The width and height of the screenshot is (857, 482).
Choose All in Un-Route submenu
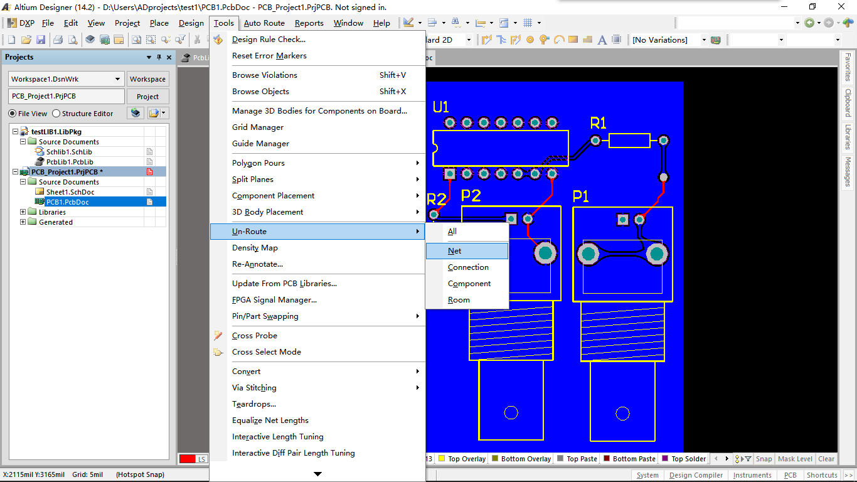coord(467,232)
